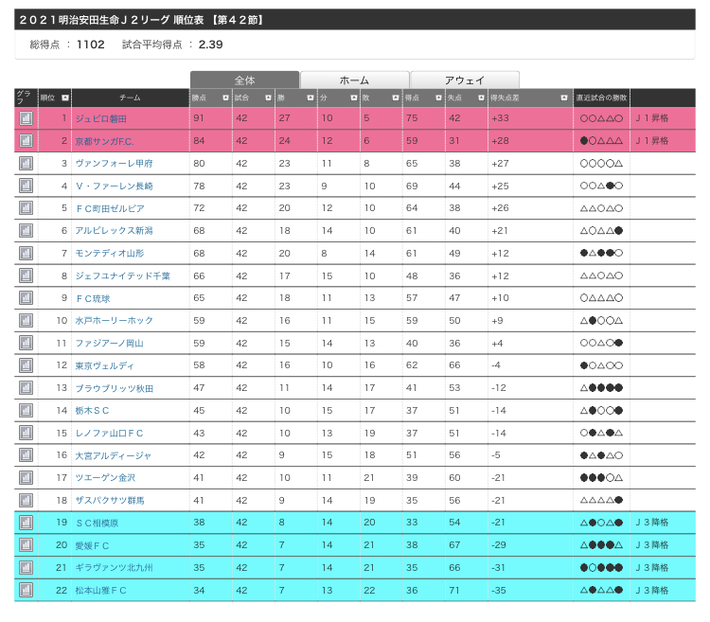
Task: View graph for 東京ヴェルディ
Action: (x=26, y=365)
